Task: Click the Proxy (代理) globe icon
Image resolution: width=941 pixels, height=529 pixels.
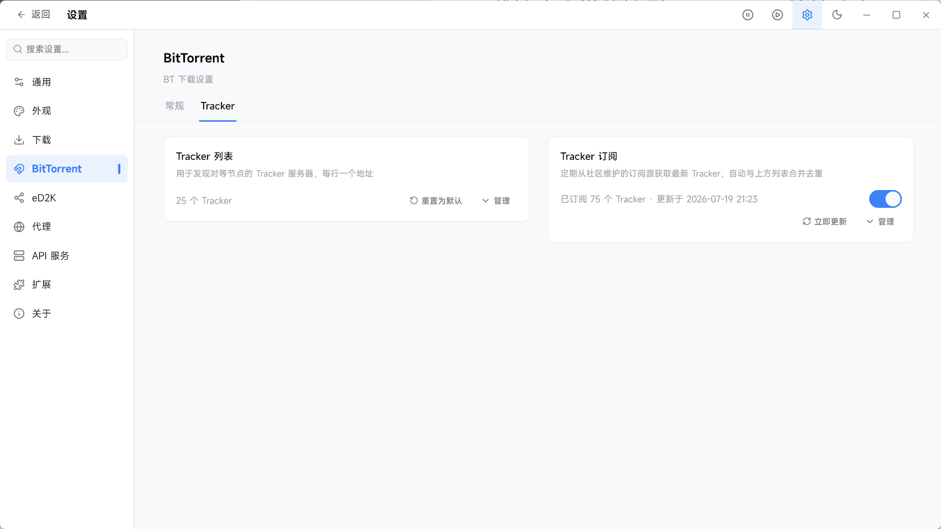Action: (19, 227)
